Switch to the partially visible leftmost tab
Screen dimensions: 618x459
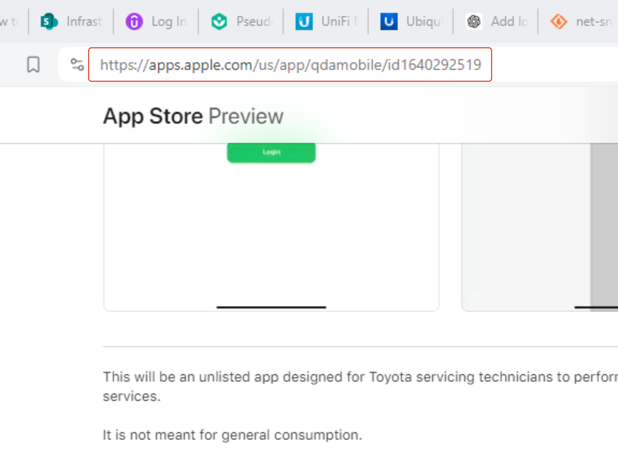[10, 21]
